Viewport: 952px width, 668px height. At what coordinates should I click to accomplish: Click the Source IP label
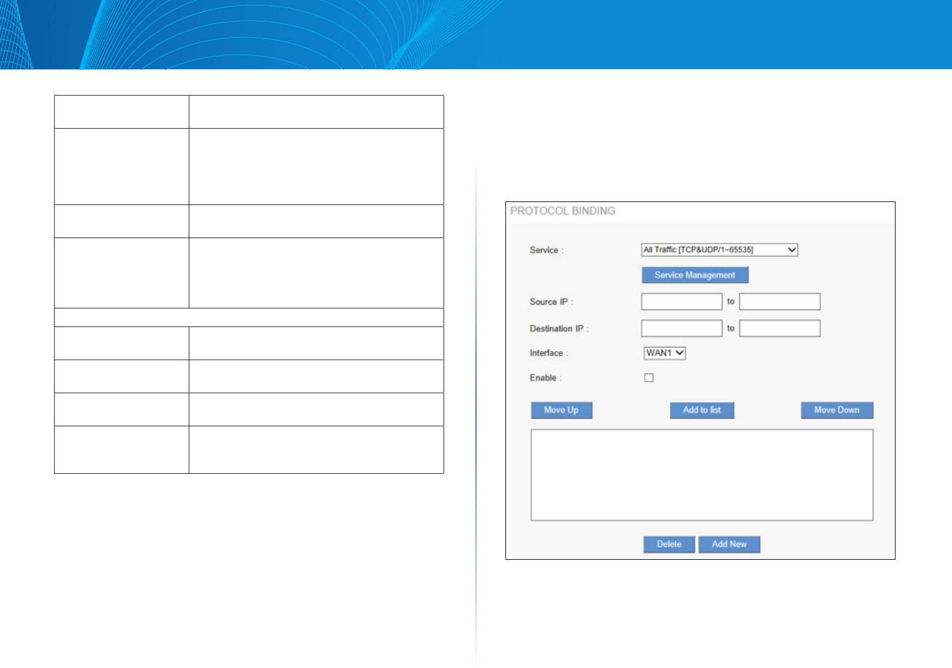(551, 302)
